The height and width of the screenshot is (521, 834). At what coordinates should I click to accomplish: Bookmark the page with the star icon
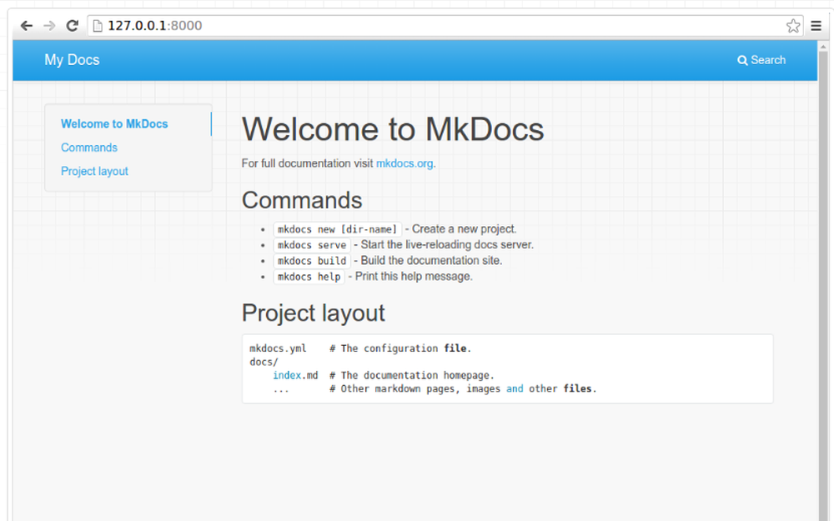click(793, 26)
